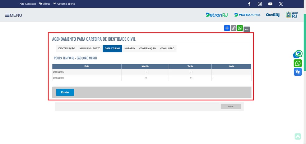Select Manhã for 20/04/2026
Viewport: 306px width, 144px height.
(146, 72)
